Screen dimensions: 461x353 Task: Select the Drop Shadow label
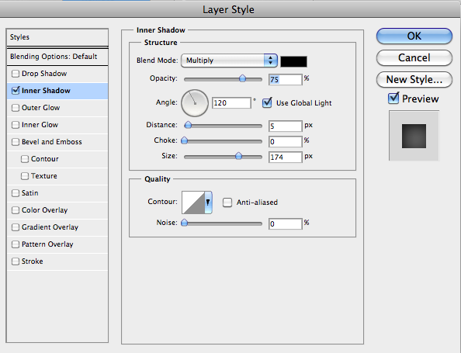44,74
